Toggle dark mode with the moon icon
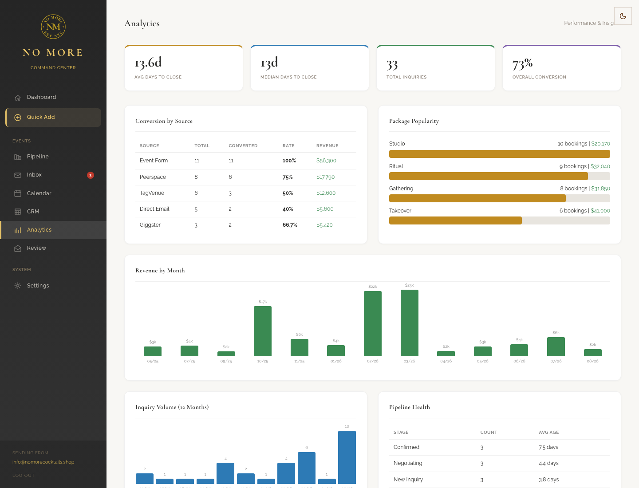Screen dimensions: 639x488 [623, 16]
